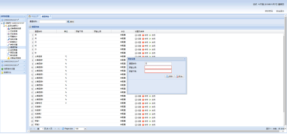Click the refresh icon in the pagination bar
Screen dimensions: 287x137
63,128
